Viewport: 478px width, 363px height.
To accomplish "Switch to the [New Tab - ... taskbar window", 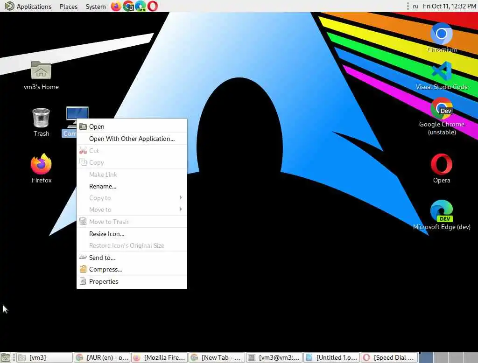I will (x=217, y=357).
